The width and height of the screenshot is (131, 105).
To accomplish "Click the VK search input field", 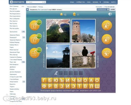I will point(36,2).
